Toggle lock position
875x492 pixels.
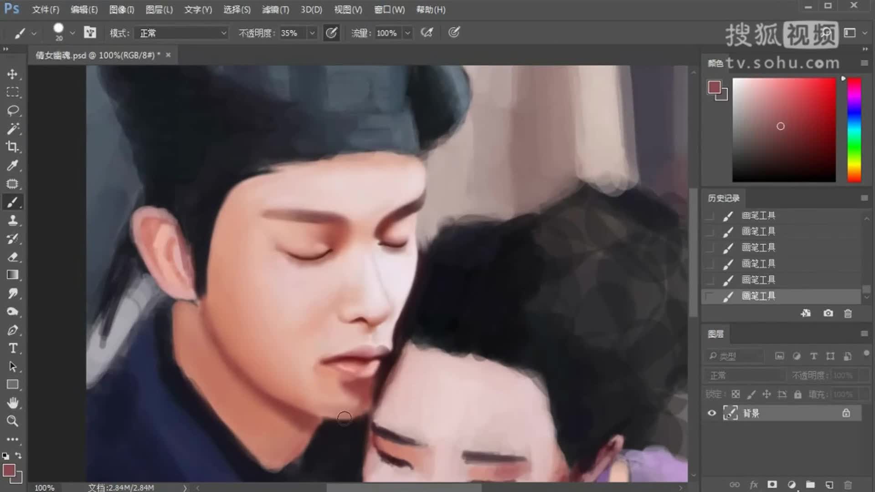click(767, 394)
